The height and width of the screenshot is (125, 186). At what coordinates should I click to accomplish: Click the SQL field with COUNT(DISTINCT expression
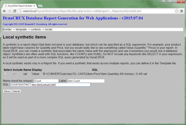coord(50,85)
